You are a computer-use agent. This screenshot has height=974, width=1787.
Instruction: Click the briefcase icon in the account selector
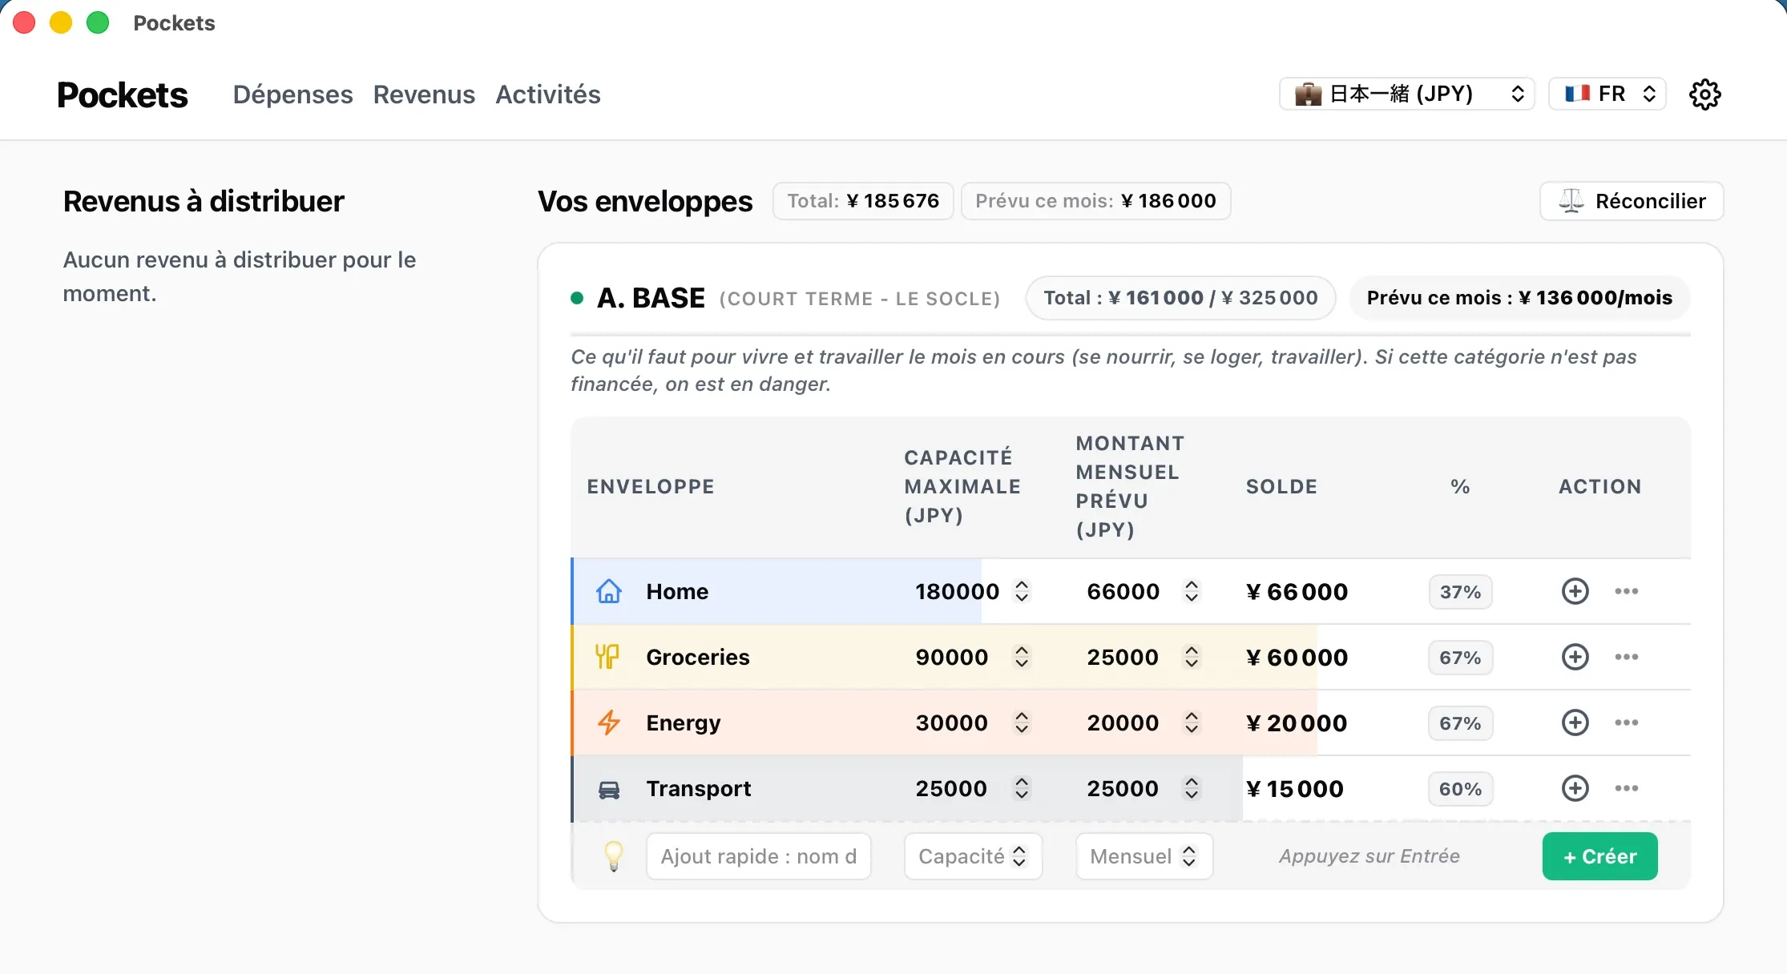pyautogui.click(x=1308, y=94)
